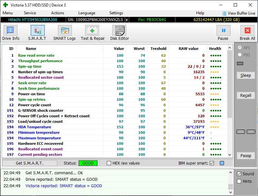Click log line Victoria reported SMART status

coord(64,186)
